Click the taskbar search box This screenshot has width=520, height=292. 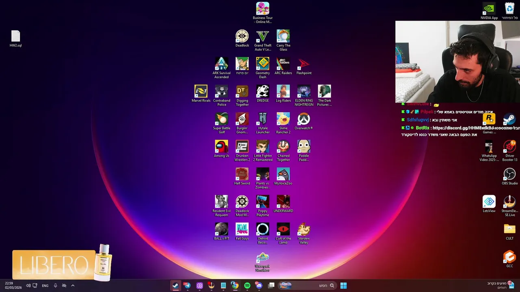307,286
